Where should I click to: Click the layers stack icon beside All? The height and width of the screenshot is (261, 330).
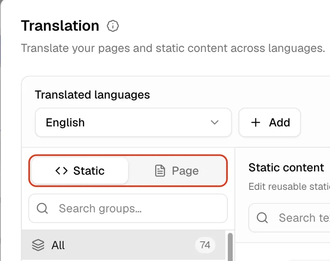[38, 245]
